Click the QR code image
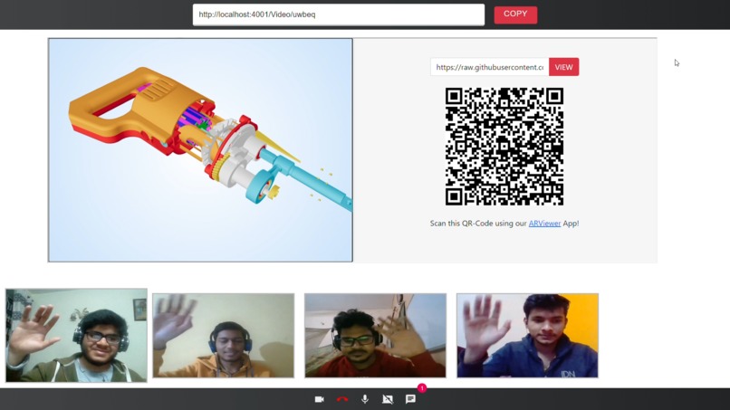 tap(504, 147)
